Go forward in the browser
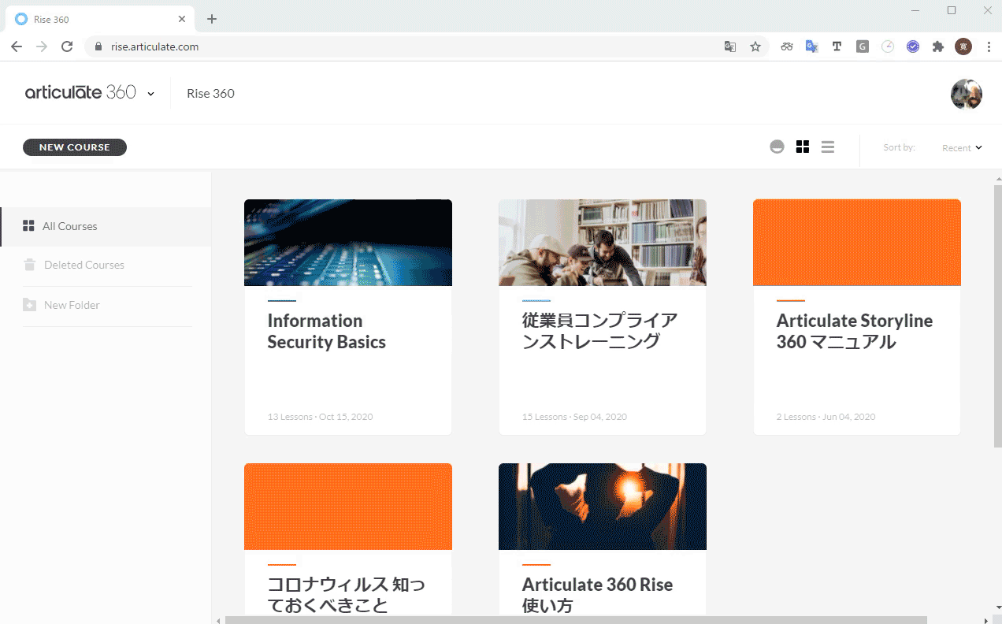 (x=42, y=46)
